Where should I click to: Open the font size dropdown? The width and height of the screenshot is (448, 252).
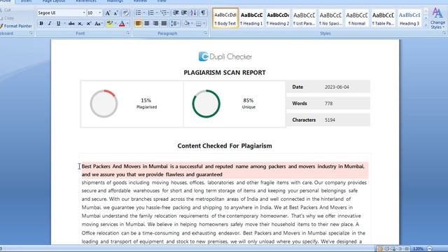pyautogui.click(x=99, y=13)
